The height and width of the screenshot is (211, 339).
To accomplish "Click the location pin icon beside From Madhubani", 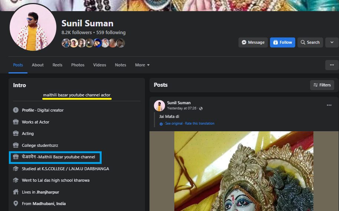I will pos(16,203).
